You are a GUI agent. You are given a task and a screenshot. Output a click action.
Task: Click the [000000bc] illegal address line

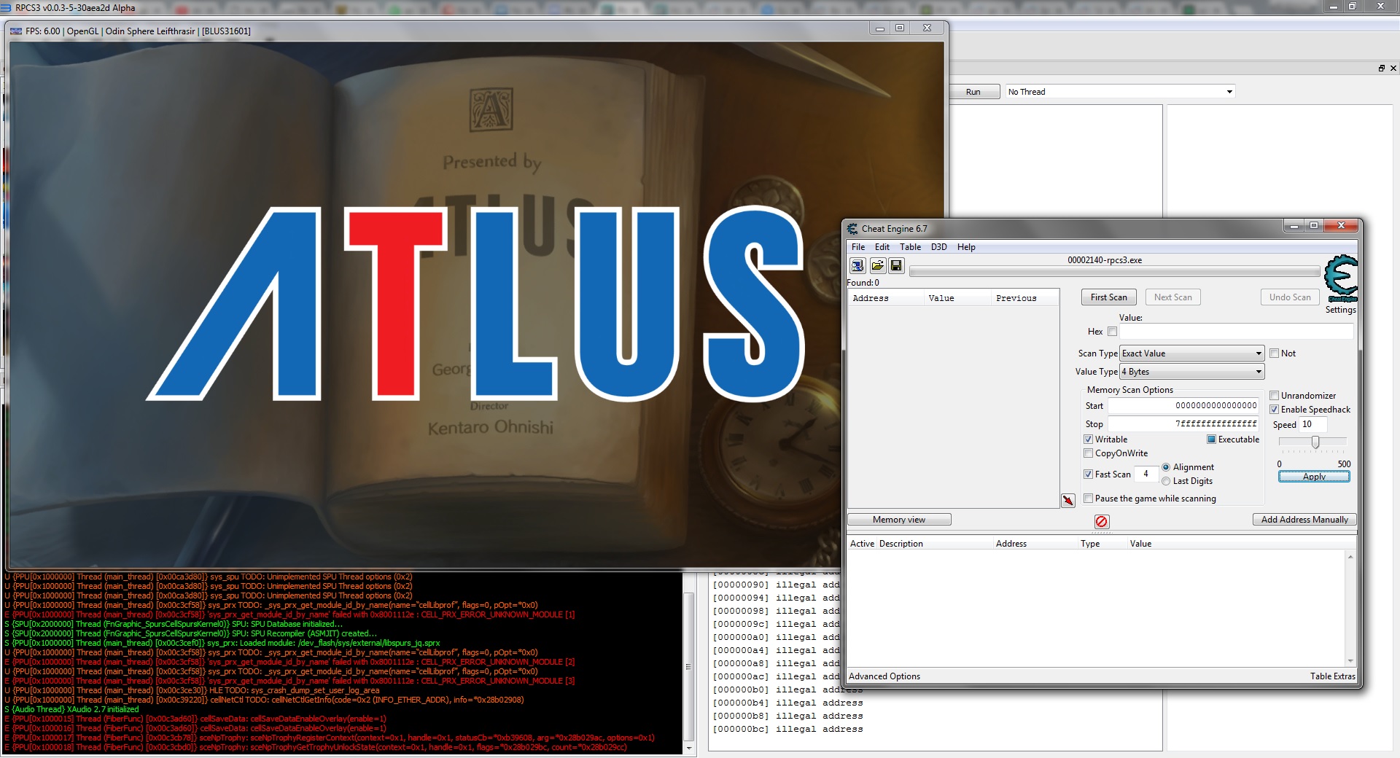[x=787, y=729]
